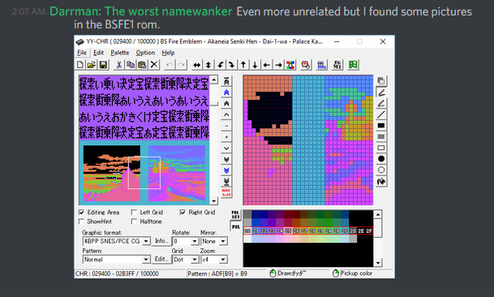Image resolution: width=494 pixels, height=297 pixels.
Task: Select palette color 2E swatch
Action: click(x=361, y=230)
